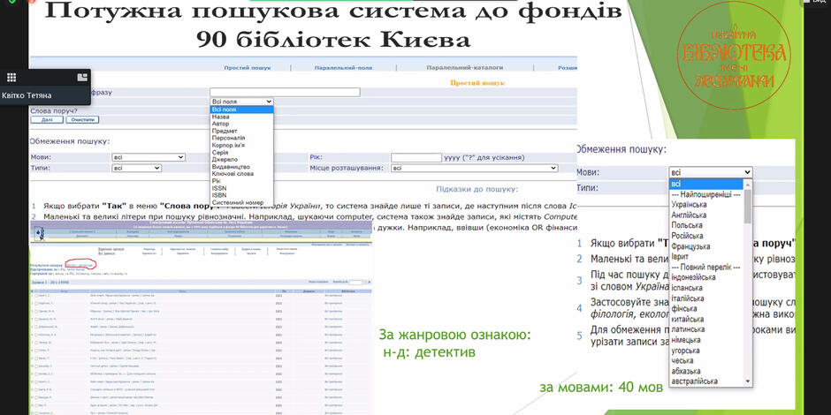Click the Рік year input box

point(416,158)
